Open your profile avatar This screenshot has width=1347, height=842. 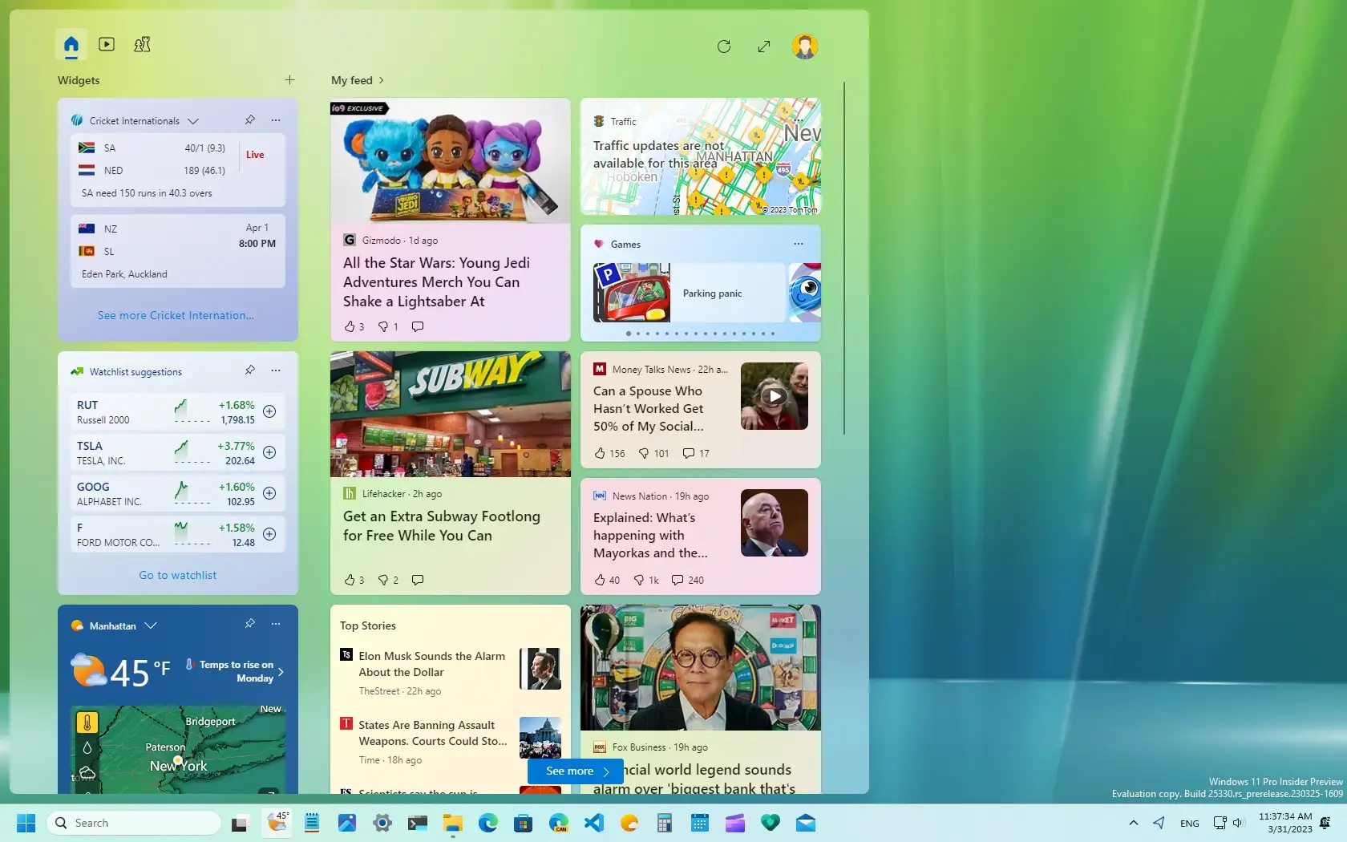click(805, 46)
